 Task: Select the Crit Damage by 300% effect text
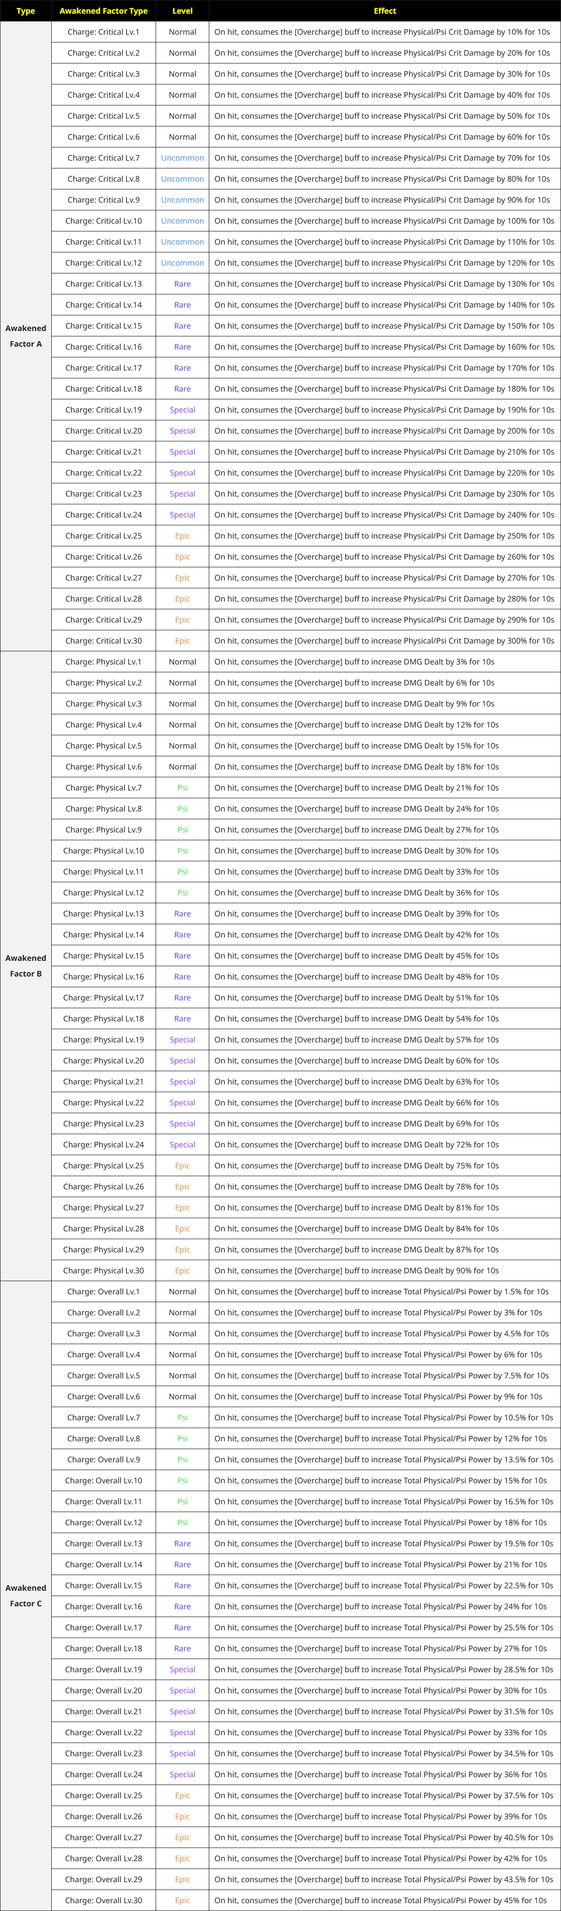pyautogui.click(x=384, y=641)
